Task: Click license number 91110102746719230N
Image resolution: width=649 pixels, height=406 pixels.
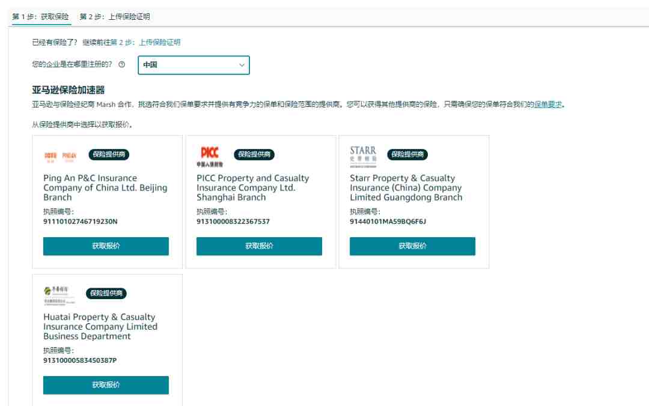Action: 81,222
